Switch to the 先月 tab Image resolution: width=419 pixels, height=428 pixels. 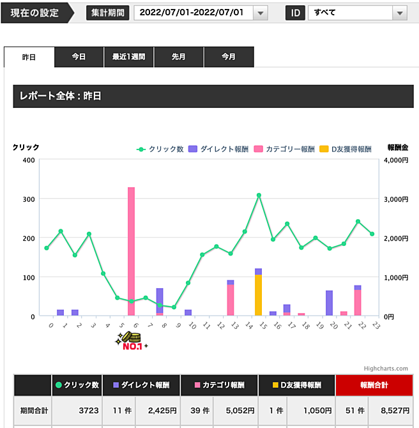pyautogui.click(x=179, y=57)
